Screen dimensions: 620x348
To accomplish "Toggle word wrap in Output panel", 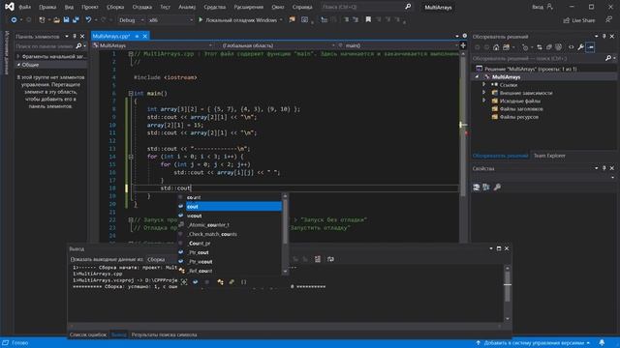I will point(330,259).
